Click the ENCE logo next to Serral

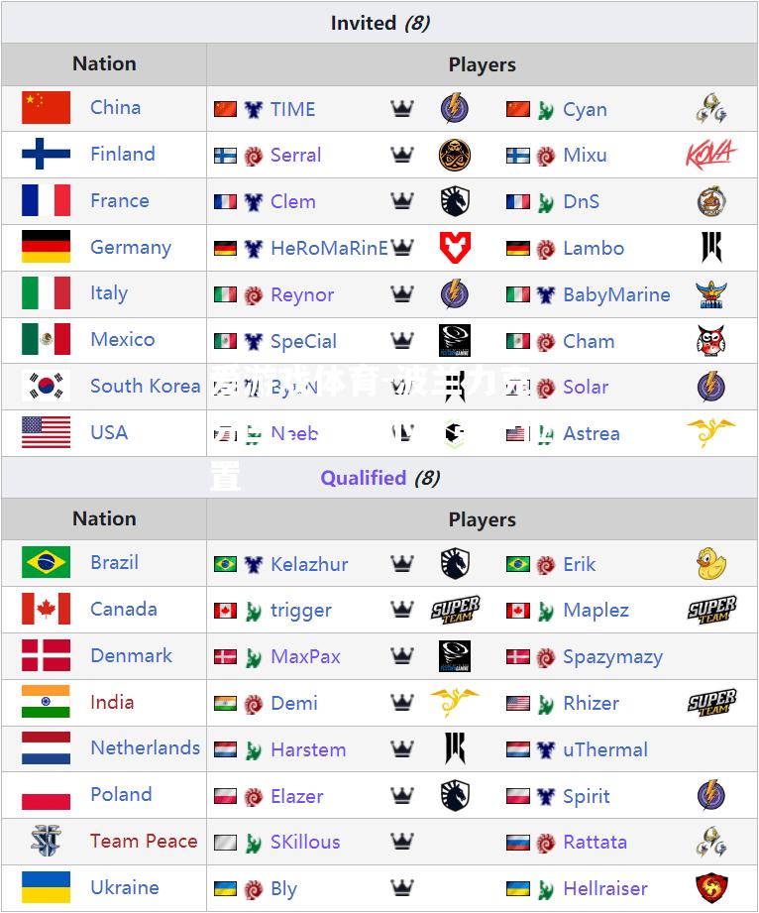(x=455, y=155)
